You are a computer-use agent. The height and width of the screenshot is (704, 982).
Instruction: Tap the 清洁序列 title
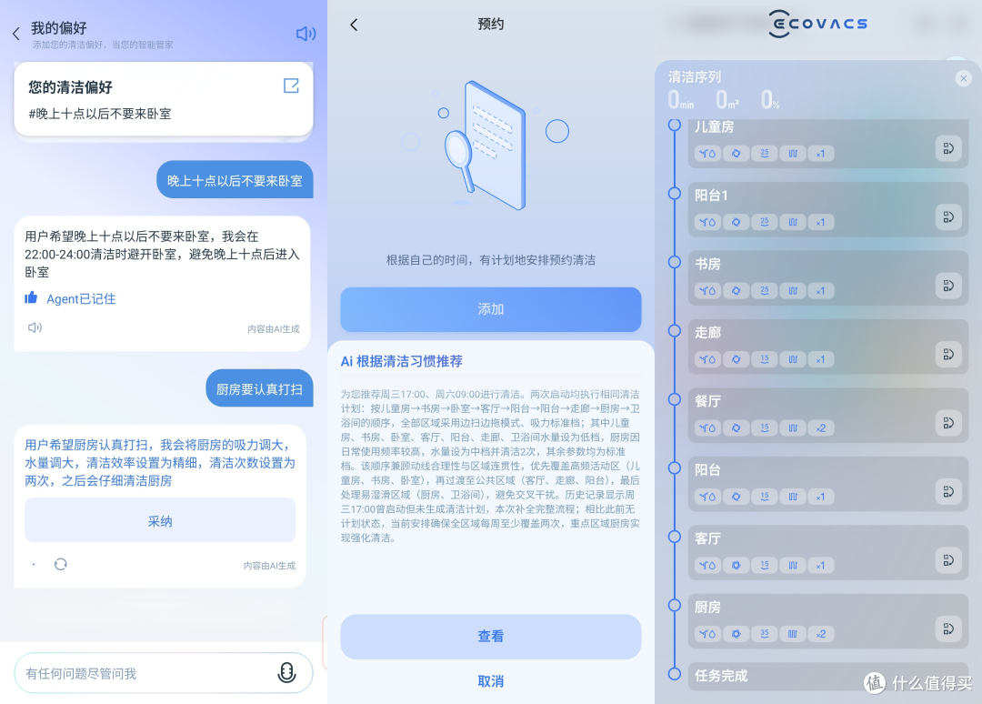click(695, 77)
